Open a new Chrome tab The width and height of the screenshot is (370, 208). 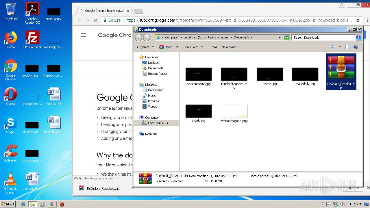(138, 11)
